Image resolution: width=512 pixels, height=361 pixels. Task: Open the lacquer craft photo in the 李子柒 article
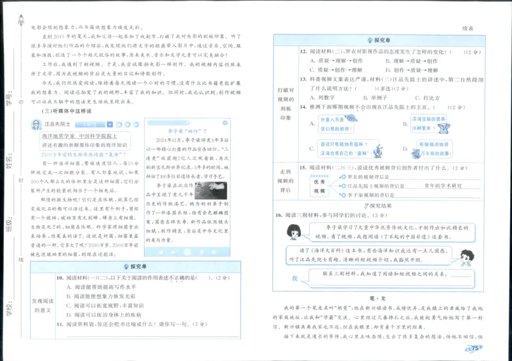211,190
